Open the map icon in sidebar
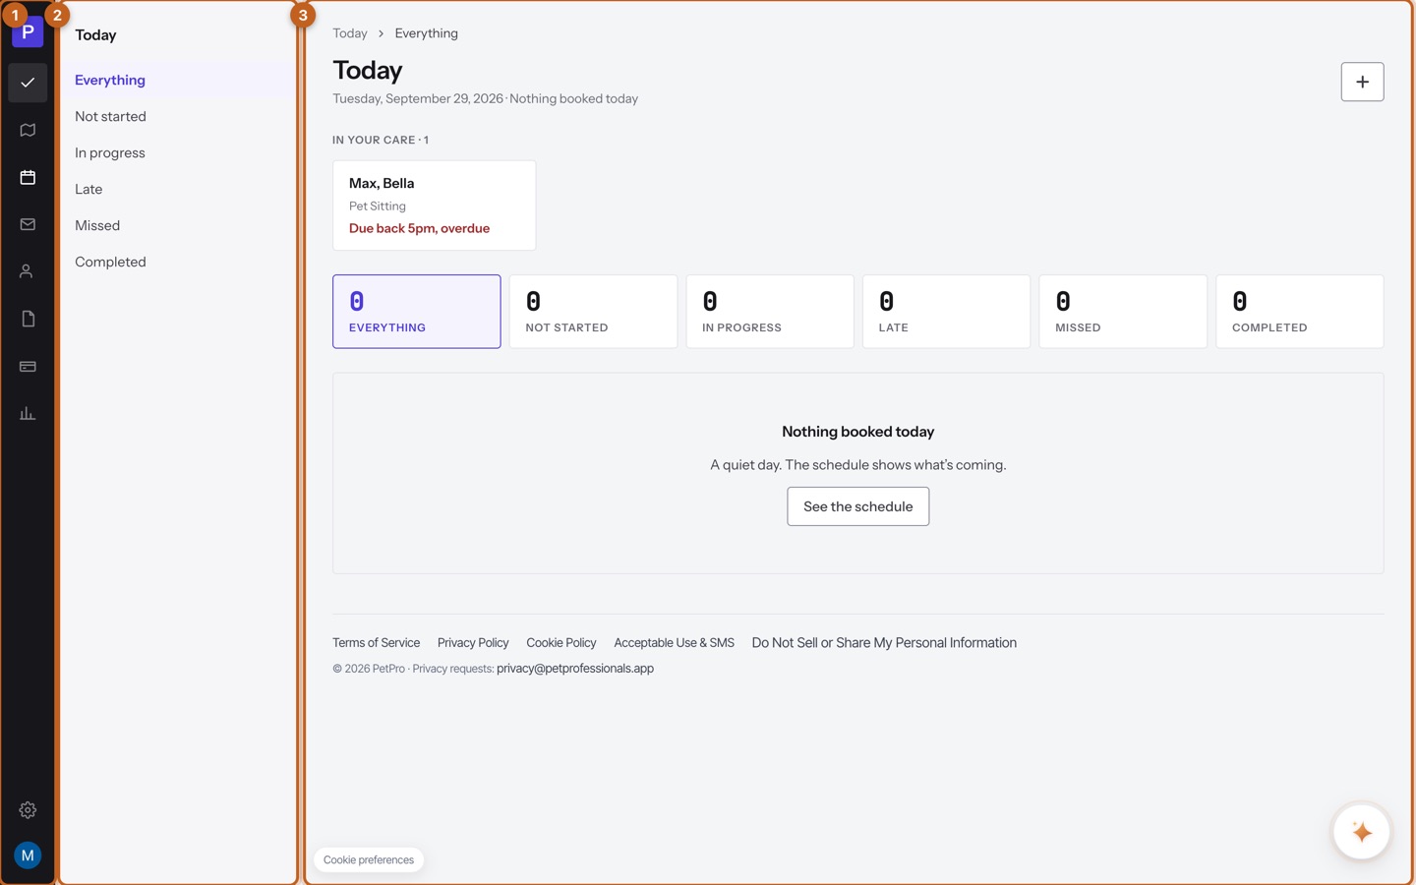 pyautogui.click(x=28, y=130)
